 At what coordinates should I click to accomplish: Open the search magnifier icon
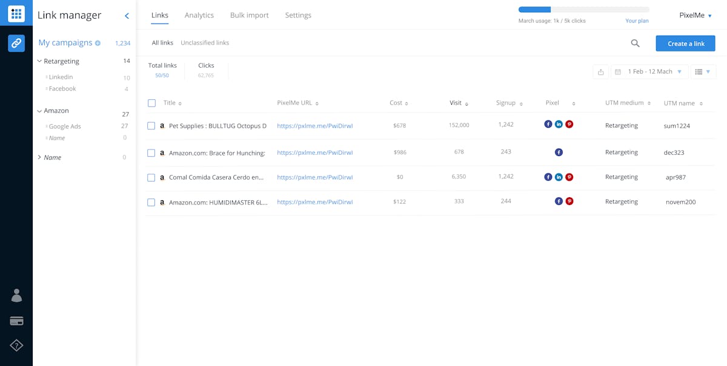pyautogui.click(x=635, y=43)
